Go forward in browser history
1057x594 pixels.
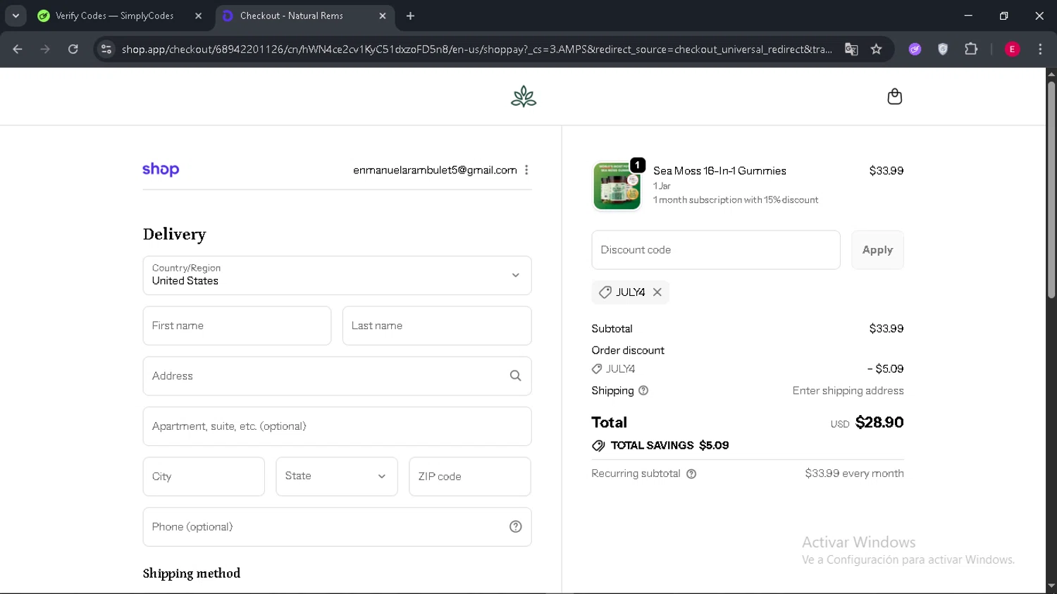(45, 49)
